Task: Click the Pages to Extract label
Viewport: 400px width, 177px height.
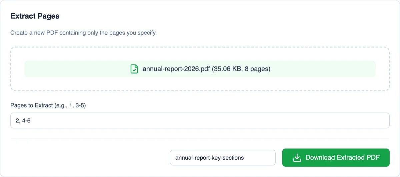Action: [48, 105]
